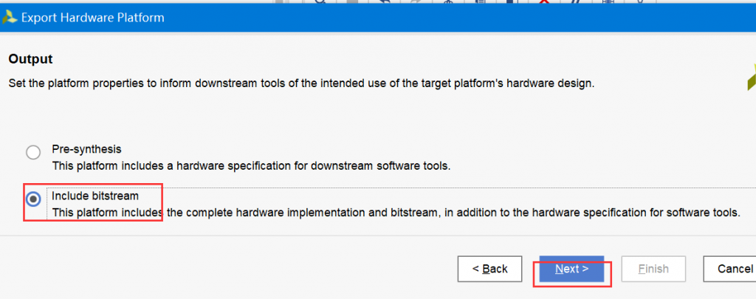
Task: Click the greyed-out Finish button
Action: (x=653, y=269)
